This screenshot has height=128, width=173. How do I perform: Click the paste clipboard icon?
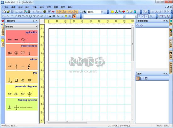click(45, 12)
